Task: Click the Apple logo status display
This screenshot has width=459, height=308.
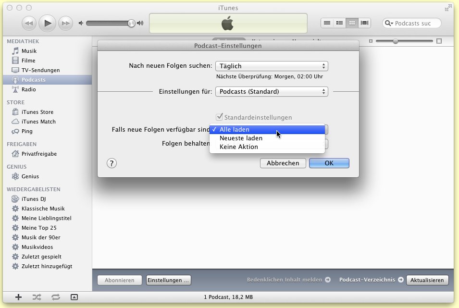Action: point(228,23)
